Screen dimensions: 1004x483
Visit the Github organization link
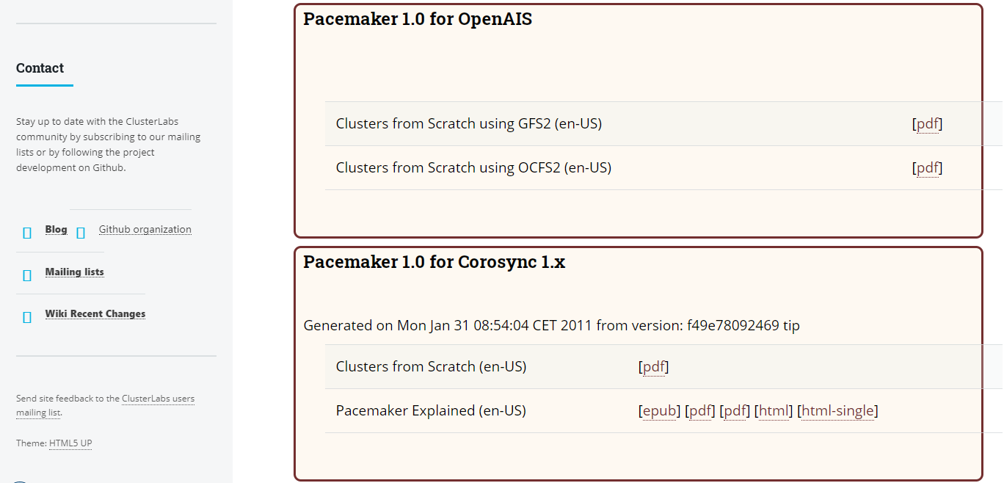click(145, 229)
